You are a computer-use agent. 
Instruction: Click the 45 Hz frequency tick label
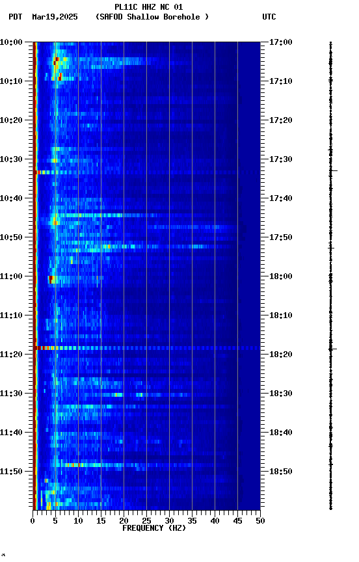coord(237,521)
